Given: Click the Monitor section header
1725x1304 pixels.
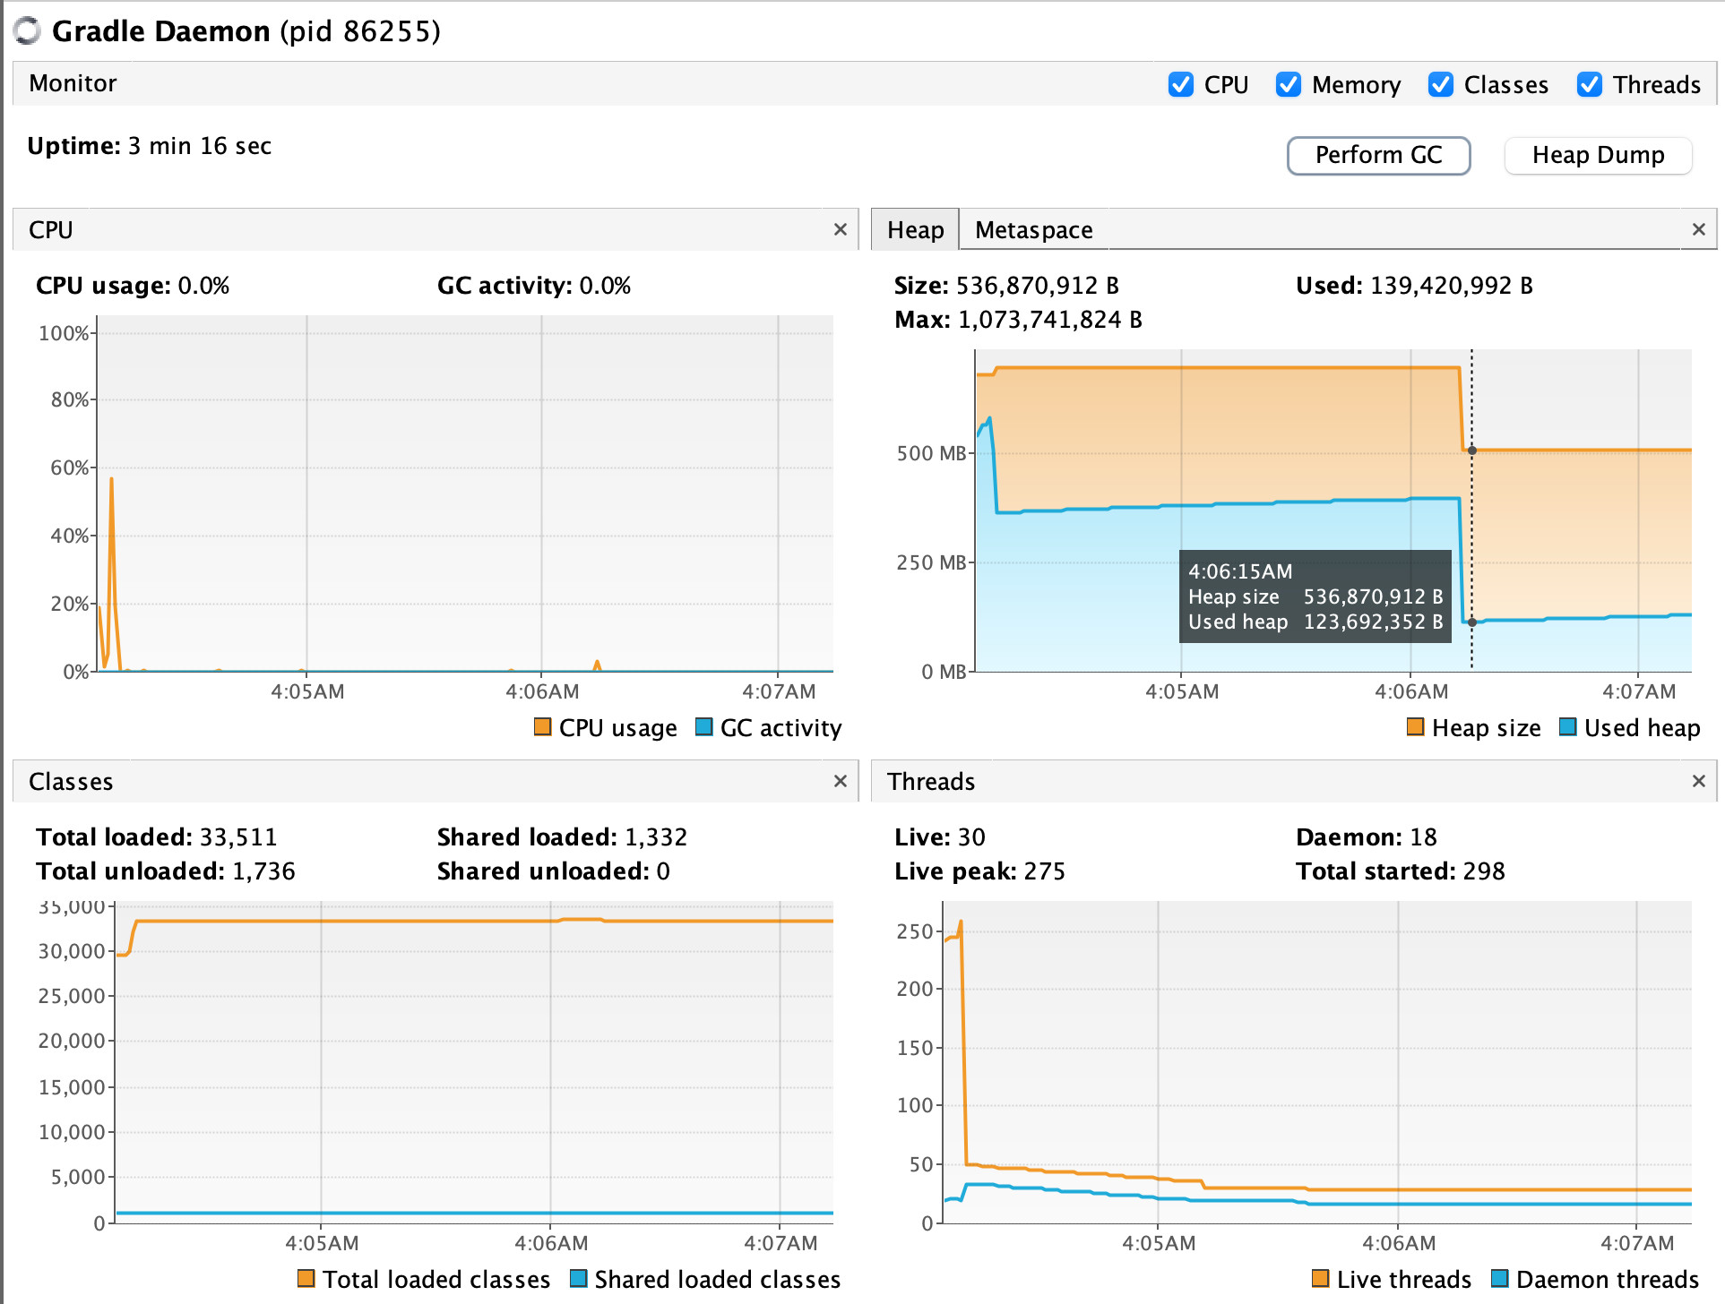Looking at the screenshot, I should pos(73,83).
